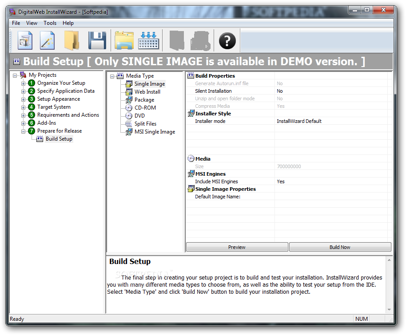Select the MSI Single Image media type
Image resolution: width=406 pixels, height=335 pixels.
155,132
